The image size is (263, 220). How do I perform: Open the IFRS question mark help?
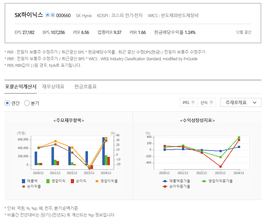click(193, 102)
